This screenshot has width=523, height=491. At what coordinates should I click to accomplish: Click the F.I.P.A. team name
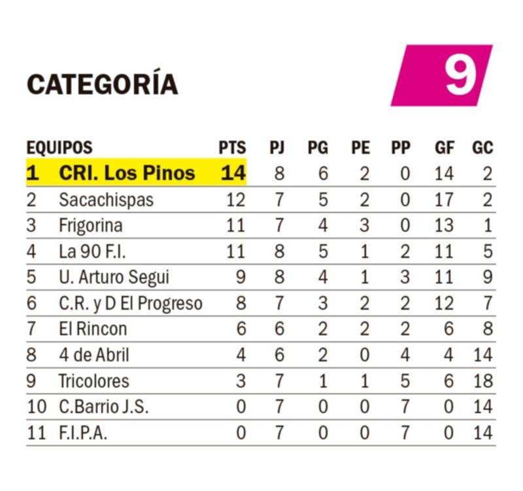click(x=83, y=433)
